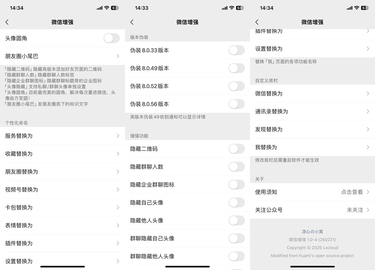Viewport: 375px width, 270px height.
Task: Tap the back arrow on the 自定义底栏 screen
Action: (257, 22)
